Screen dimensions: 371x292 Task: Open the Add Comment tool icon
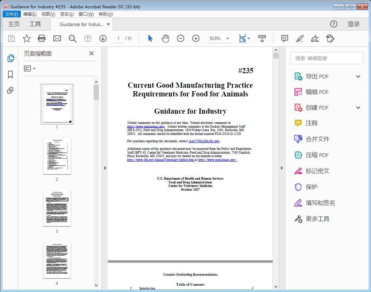(x=284, y=38)
